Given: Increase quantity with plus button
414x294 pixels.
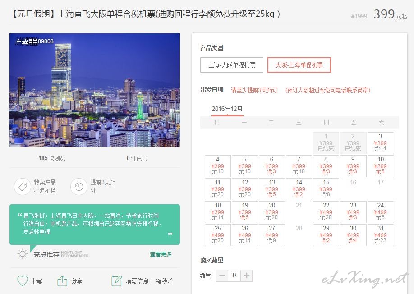Looking at the screenshot, I should point(246,276).
